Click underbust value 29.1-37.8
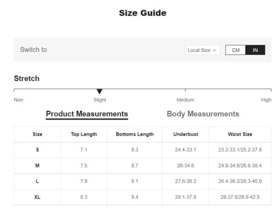This screenshot has width=280, height=209. click(186, 197)
